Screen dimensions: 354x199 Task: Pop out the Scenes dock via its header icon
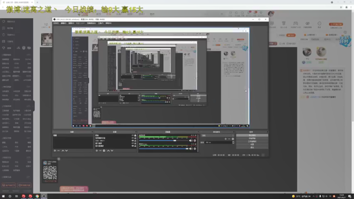(92, 132)
